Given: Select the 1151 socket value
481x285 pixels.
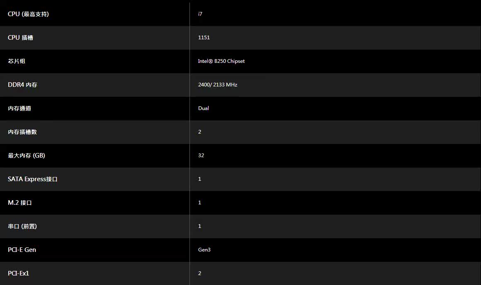Looking at the screenshot, I should pyautogui.click(x=204, y=38).
